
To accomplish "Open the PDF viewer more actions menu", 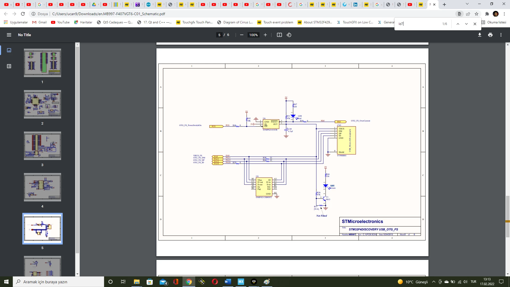I will (x=501, y=35).
